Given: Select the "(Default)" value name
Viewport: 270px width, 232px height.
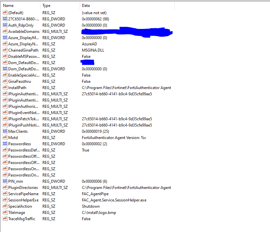Looking at the screenshot, I should (16, 13).
